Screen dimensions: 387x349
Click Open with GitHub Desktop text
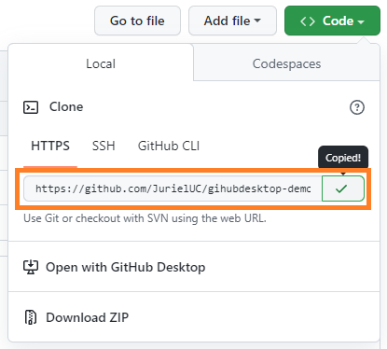pos(126,267)
